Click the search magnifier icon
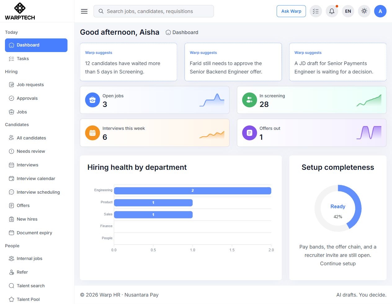The width and height of the screenshot is (392, 304). (x=101, y=11)
